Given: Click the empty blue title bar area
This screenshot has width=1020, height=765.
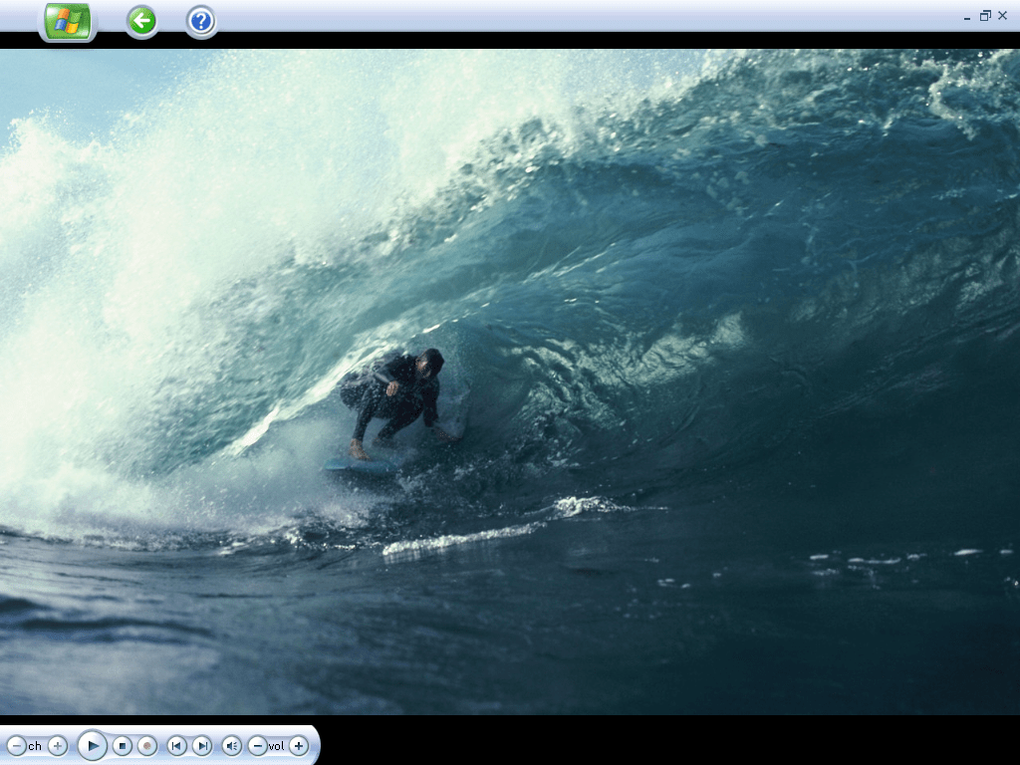Looking at the screenshot, I should pos(598,15).
